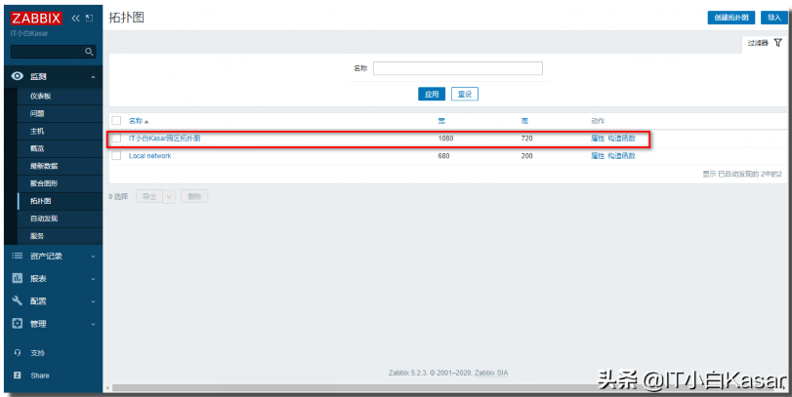Click the chart icon for 报表
The height and width of the screenshot is (397, 792).
tap(18, 278)
